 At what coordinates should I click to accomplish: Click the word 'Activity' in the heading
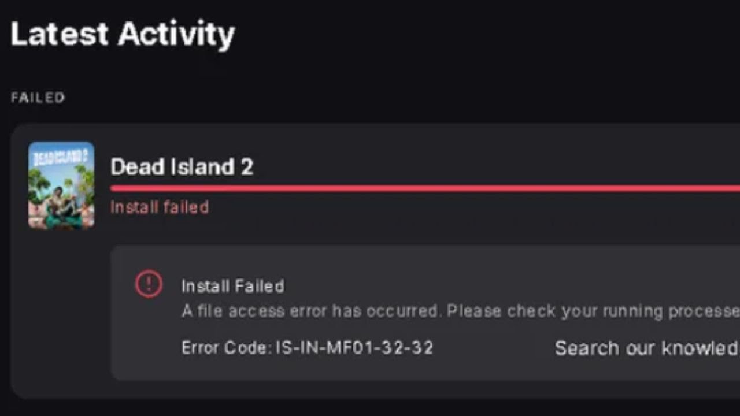pyautogui.click(x=176, y=34)
